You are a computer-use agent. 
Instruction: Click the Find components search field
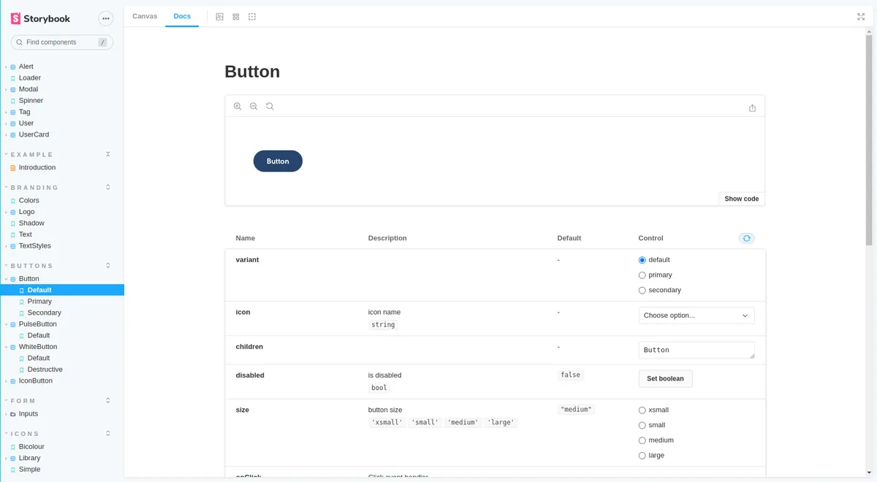[x=61, y=42]
